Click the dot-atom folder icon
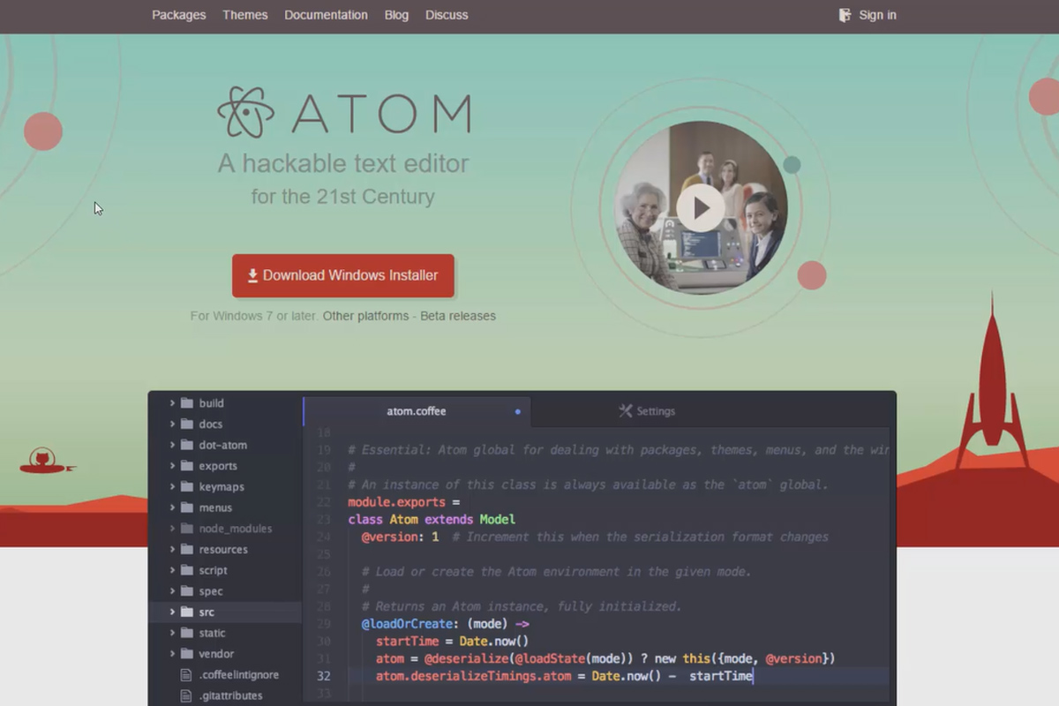 coord(186,445)
